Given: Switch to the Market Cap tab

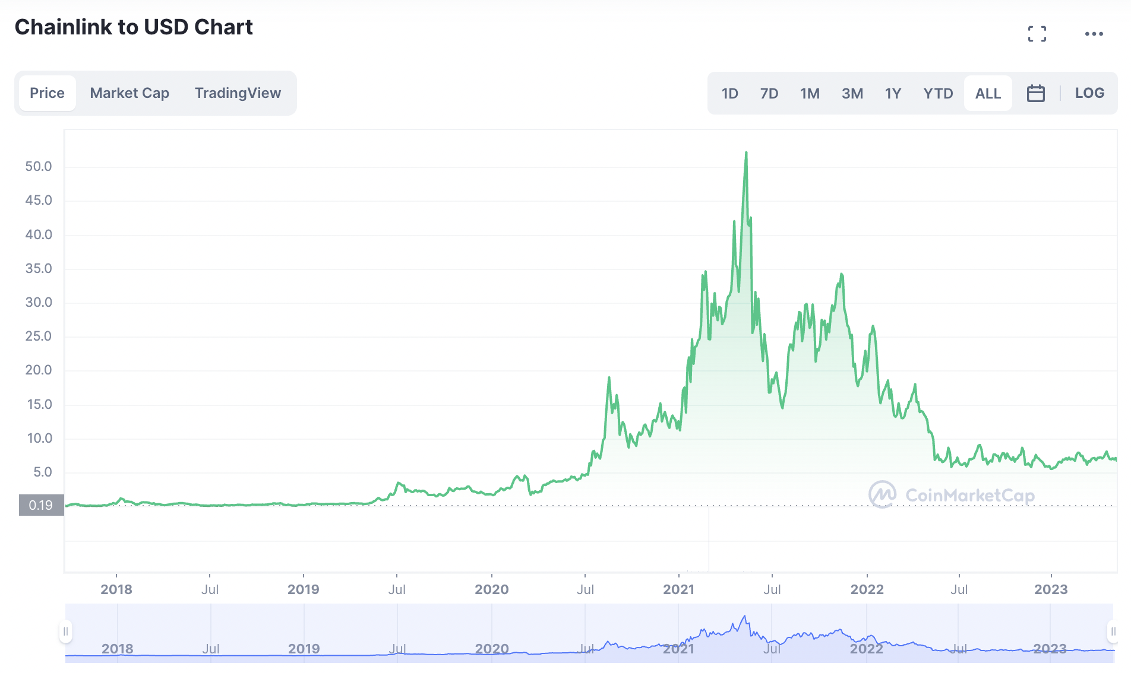Looking at the screenshot, I should 129,93.
